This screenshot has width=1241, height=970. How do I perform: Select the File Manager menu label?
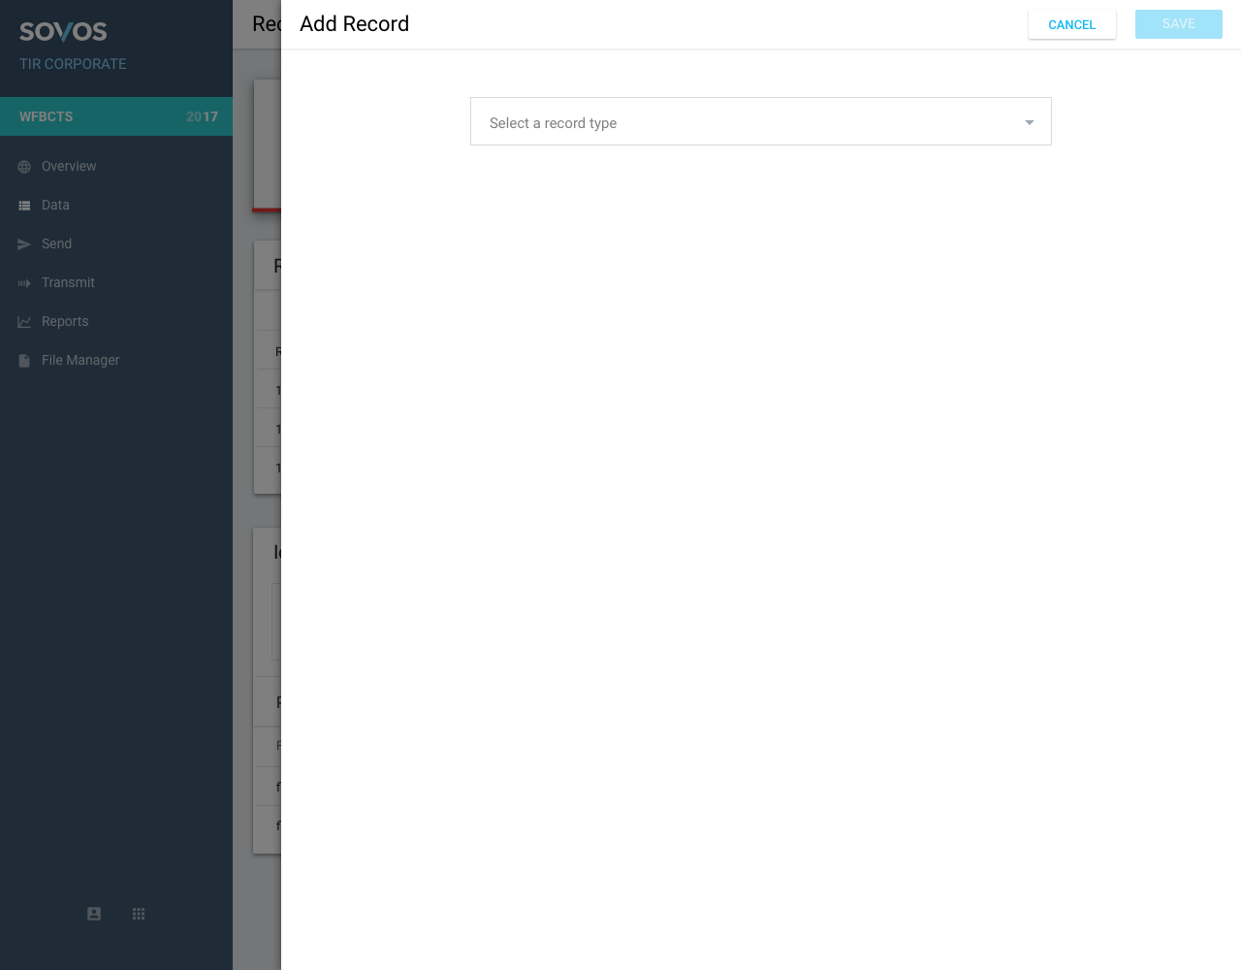coord(80,361)
